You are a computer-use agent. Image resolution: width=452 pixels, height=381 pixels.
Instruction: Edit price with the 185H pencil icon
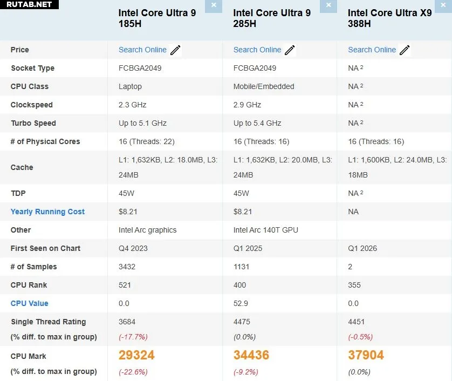click(x=175, y=50)
